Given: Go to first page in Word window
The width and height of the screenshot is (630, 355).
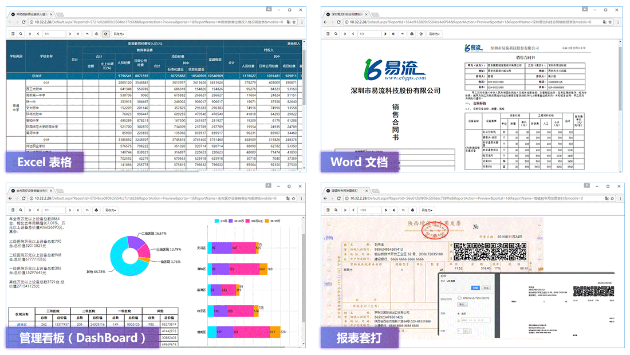Looking at the screenshot, I should tap(345, 34).
